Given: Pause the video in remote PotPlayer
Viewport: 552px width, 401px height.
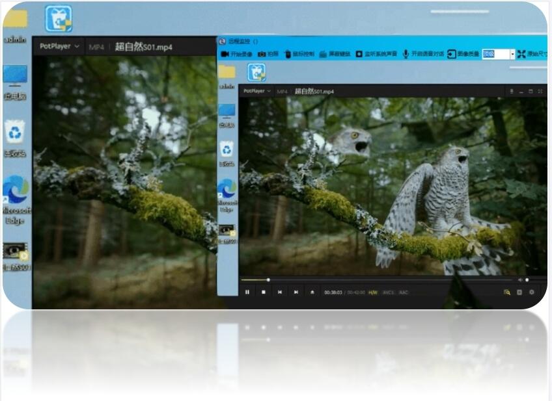Looking at the screenshot, I should tap(247, 292).
